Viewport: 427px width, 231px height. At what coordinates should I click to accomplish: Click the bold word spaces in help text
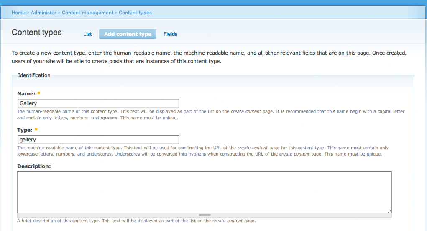point(109,118)
